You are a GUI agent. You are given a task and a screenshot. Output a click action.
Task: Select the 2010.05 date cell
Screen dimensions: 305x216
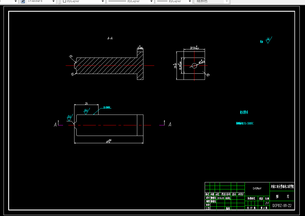[x=221, y=198]
